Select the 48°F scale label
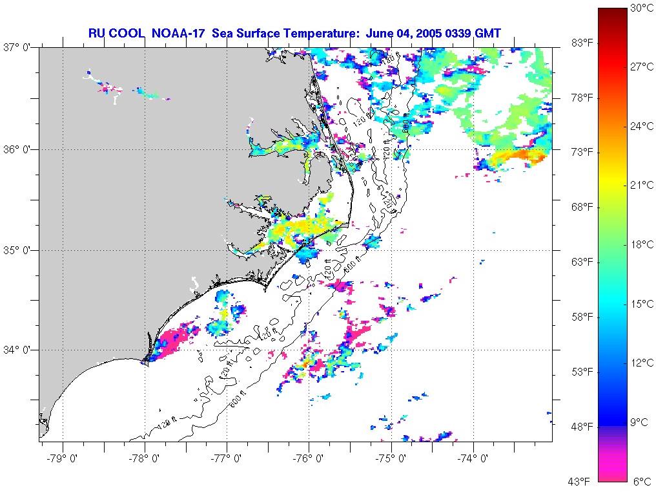The width and height of the screenshot is (656, 492). click(582, 427)
